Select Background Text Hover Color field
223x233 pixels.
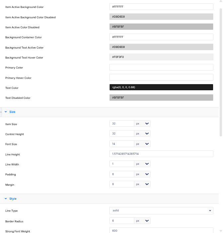click(161, 57)
